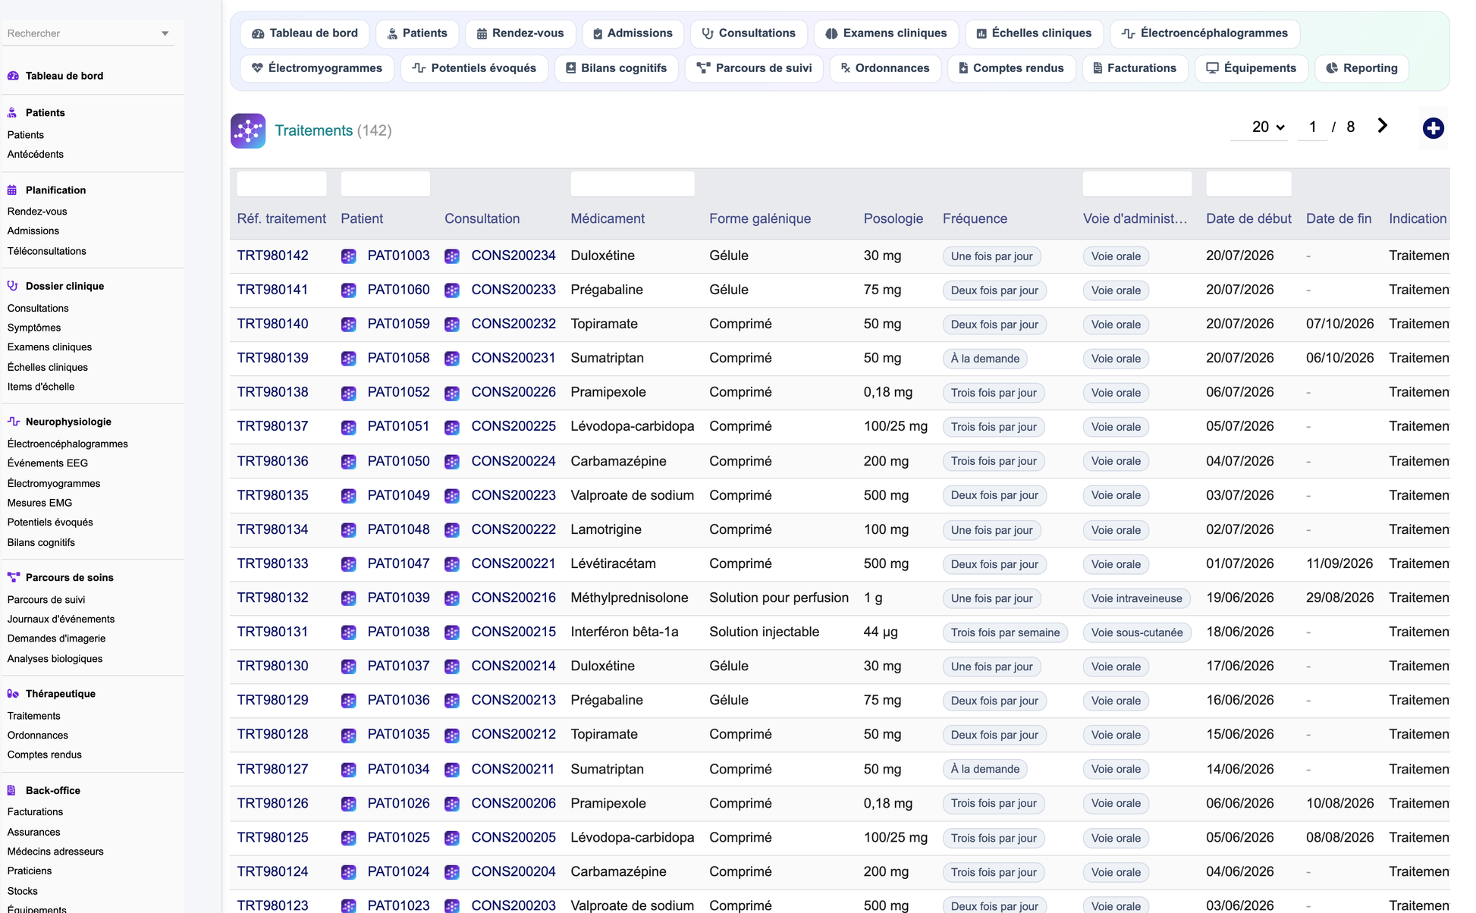Select the Ordonnances tab

pyautogui.click(x=885, y=68)
